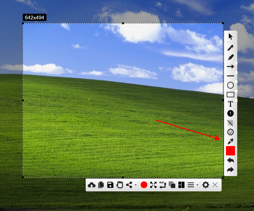Choose the pen drawing tool
Image resolution: width=254 pixels, height=211 pixels.
click(x=230, y=48)
